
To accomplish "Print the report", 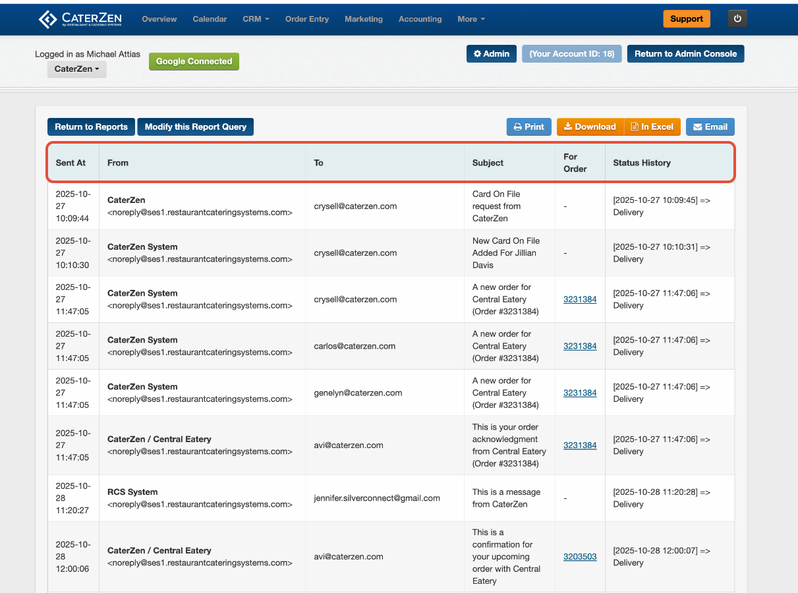I will coord(529,127).
